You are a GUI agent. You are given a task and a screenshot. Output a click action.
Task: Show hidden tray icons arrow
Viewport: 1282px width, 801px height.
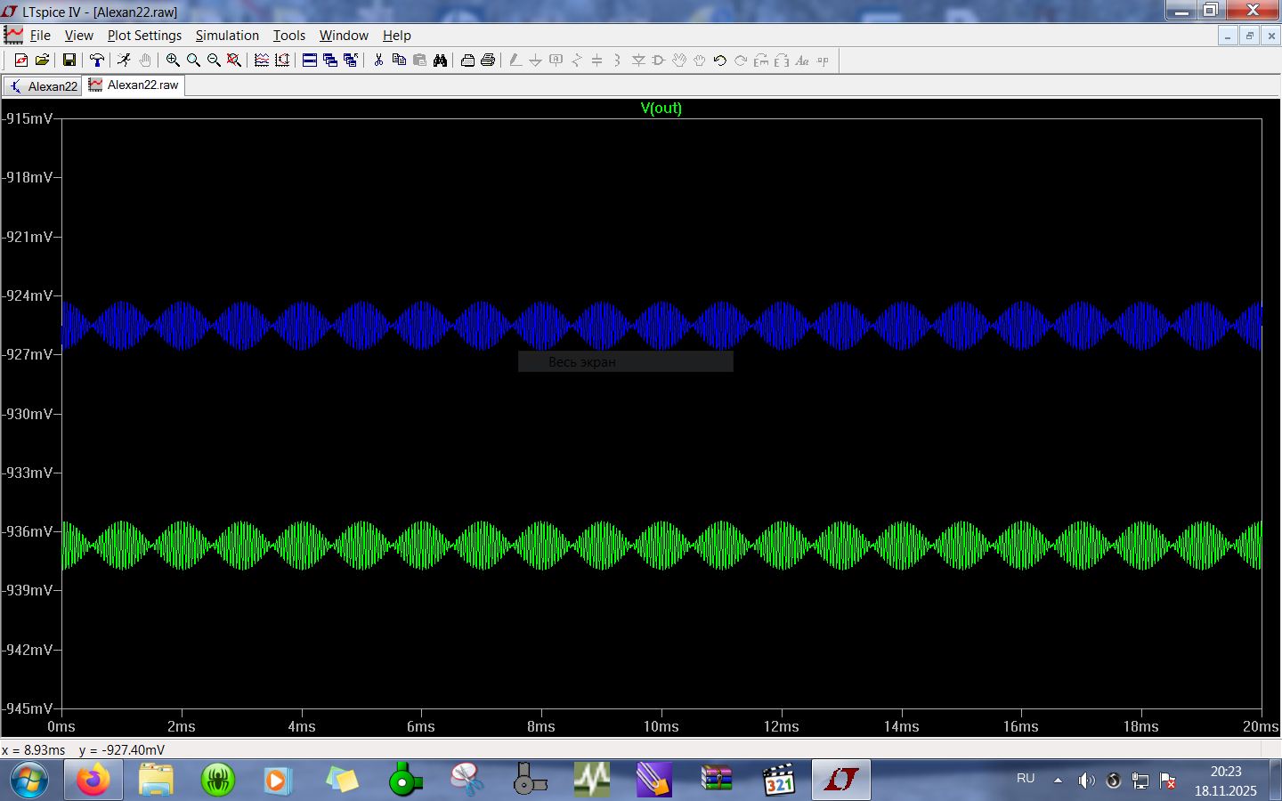1058,781
